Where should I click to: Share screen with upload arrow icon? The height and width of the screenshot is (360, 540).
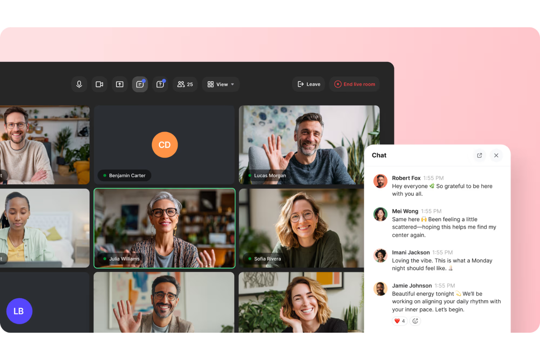click(x=120, y=84)
